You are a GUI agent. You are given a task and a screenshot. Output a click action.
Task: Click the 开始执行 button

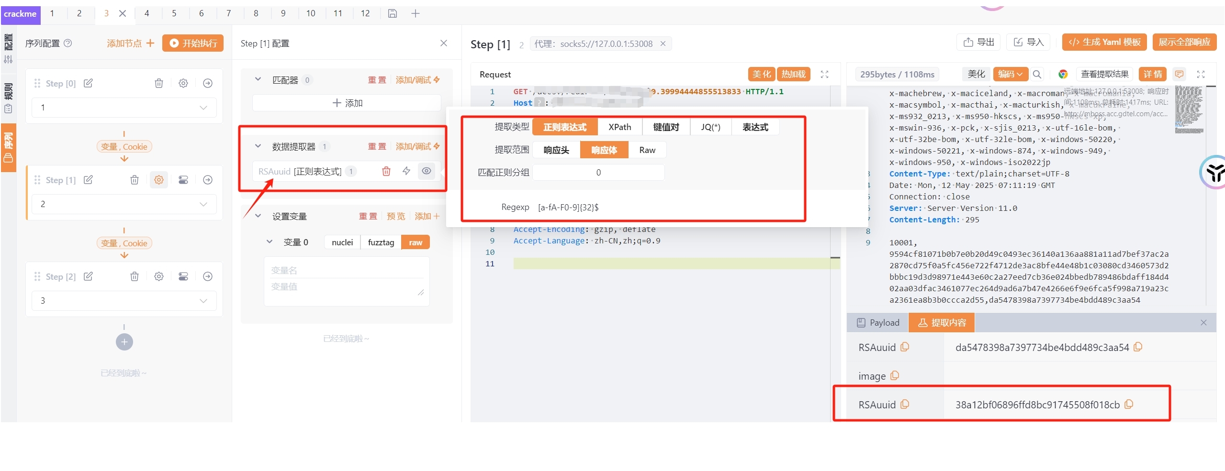tap(193, 43)
